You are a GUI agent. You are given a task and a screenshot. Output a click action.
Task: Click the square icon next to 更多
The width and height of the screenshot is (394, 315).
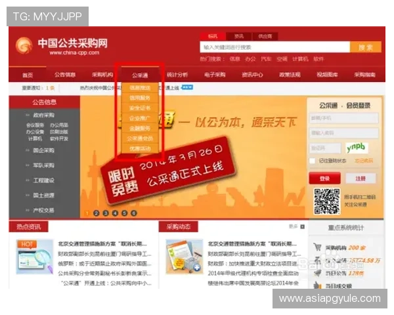(303, 226)
